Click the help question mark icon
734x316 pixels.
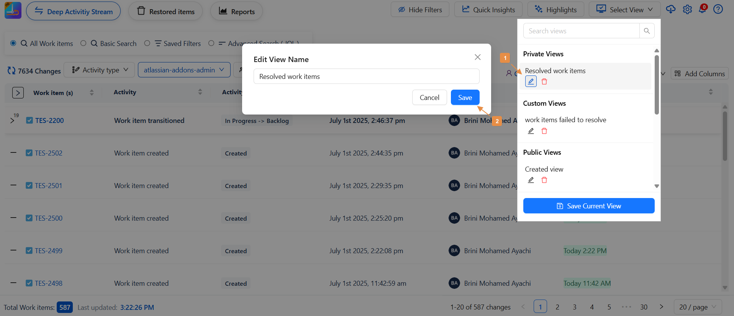pos(718,10)
